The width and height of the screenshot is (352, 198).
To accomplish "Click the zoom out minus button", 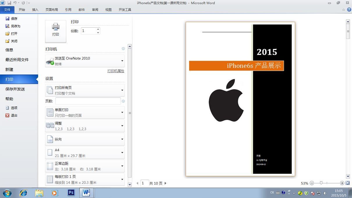I will point(312,183).
